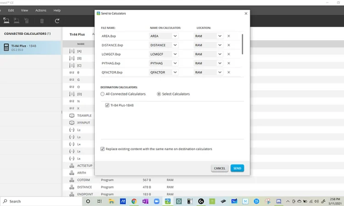Select the Select Calculators radio button
Viewport: 344px width, 206px height.
tap(159, 94)
